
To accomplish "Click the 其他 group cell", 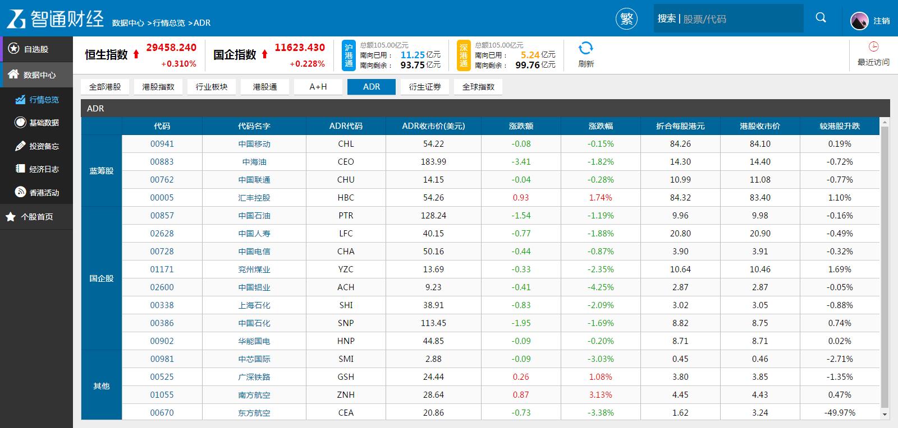I will (x=102, y=386).
